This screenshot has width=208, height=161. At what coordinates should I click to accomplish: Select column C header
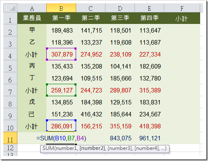[x=91, y=8]
